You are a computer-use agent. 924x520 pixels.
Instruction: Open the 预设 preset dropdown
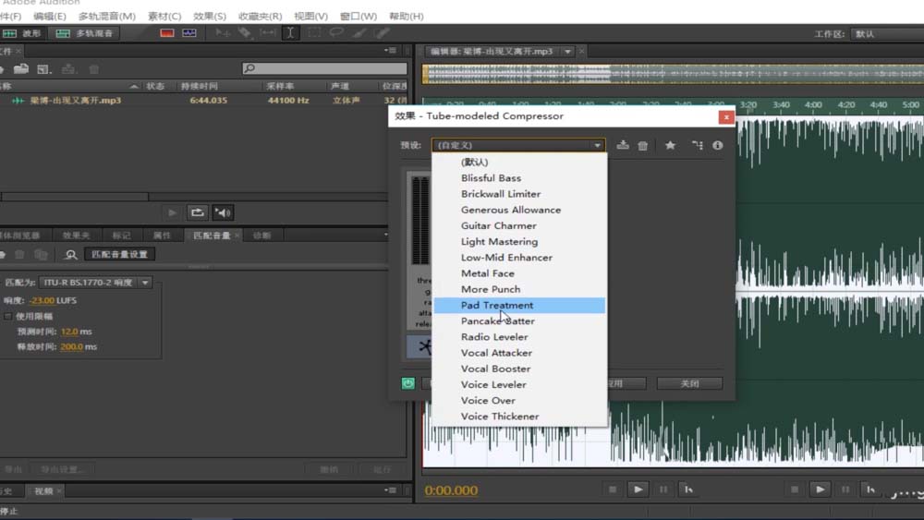pos(518,145)
